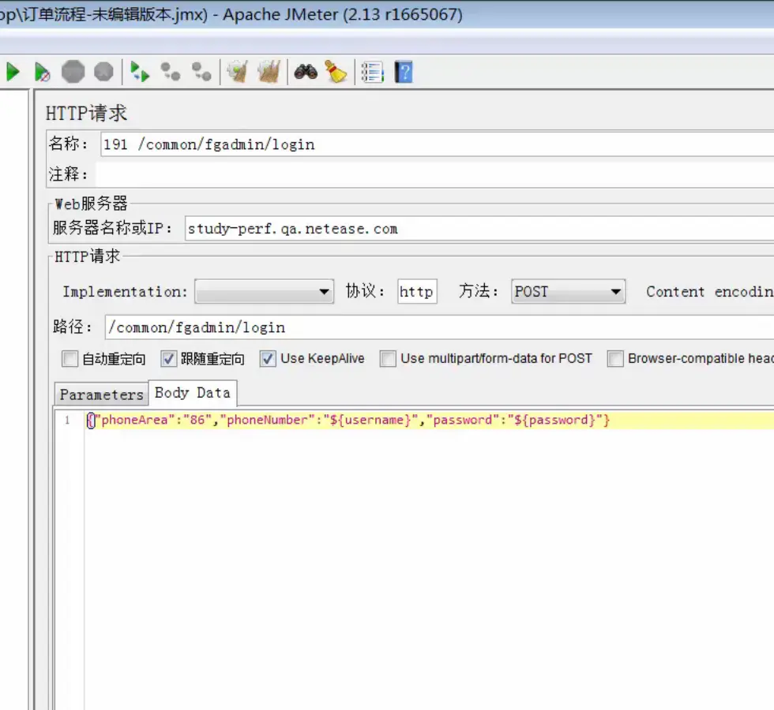Stop all remote engines icon
The width and height of the screenshot is (774, 710).
pyautogui.click(x=171, y=72)
